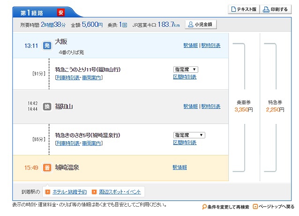Click the gray 換 transfer icon at 福知山
This screenshot has width=299, height=216.
[x=47, y=107]
